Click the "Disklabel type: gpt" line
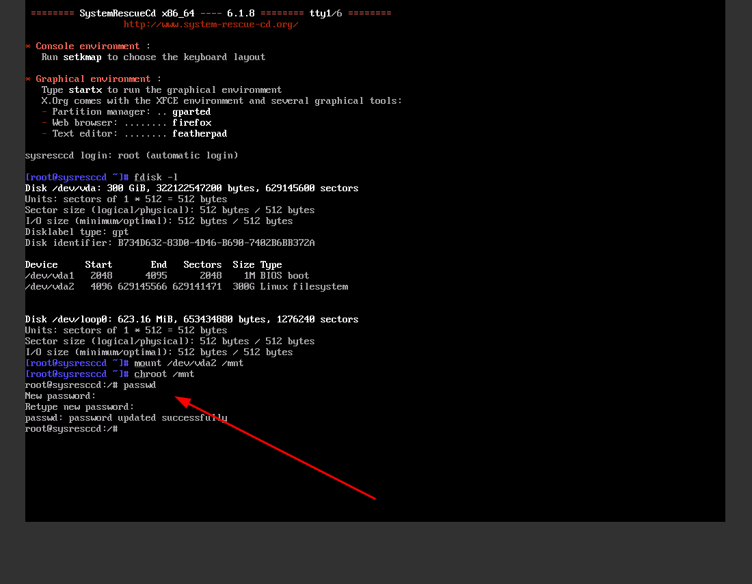 [x=77, y=232]
